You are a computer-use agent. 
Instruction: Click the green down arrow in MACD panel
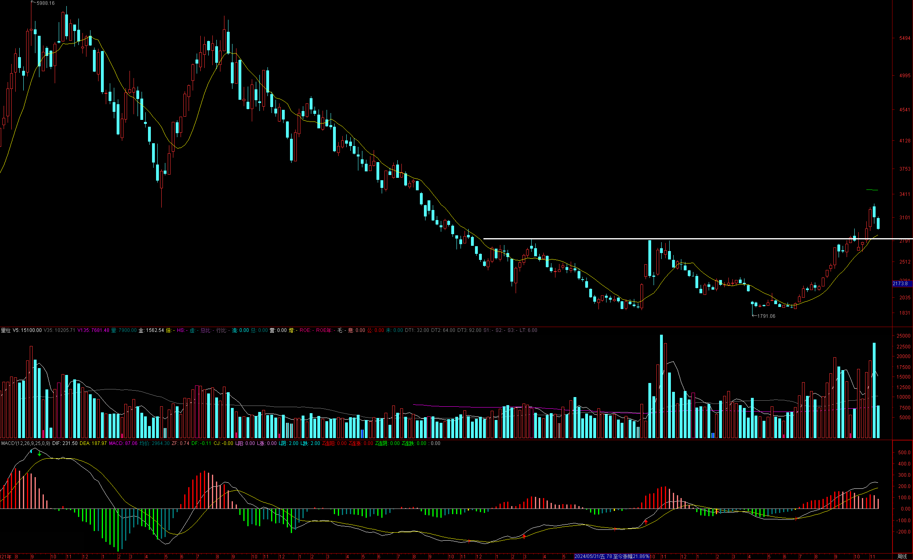tap(39, 454)
